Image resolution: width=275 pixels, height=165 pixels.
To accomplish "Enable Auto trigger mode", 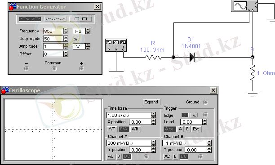I will [x=169, y=129].
